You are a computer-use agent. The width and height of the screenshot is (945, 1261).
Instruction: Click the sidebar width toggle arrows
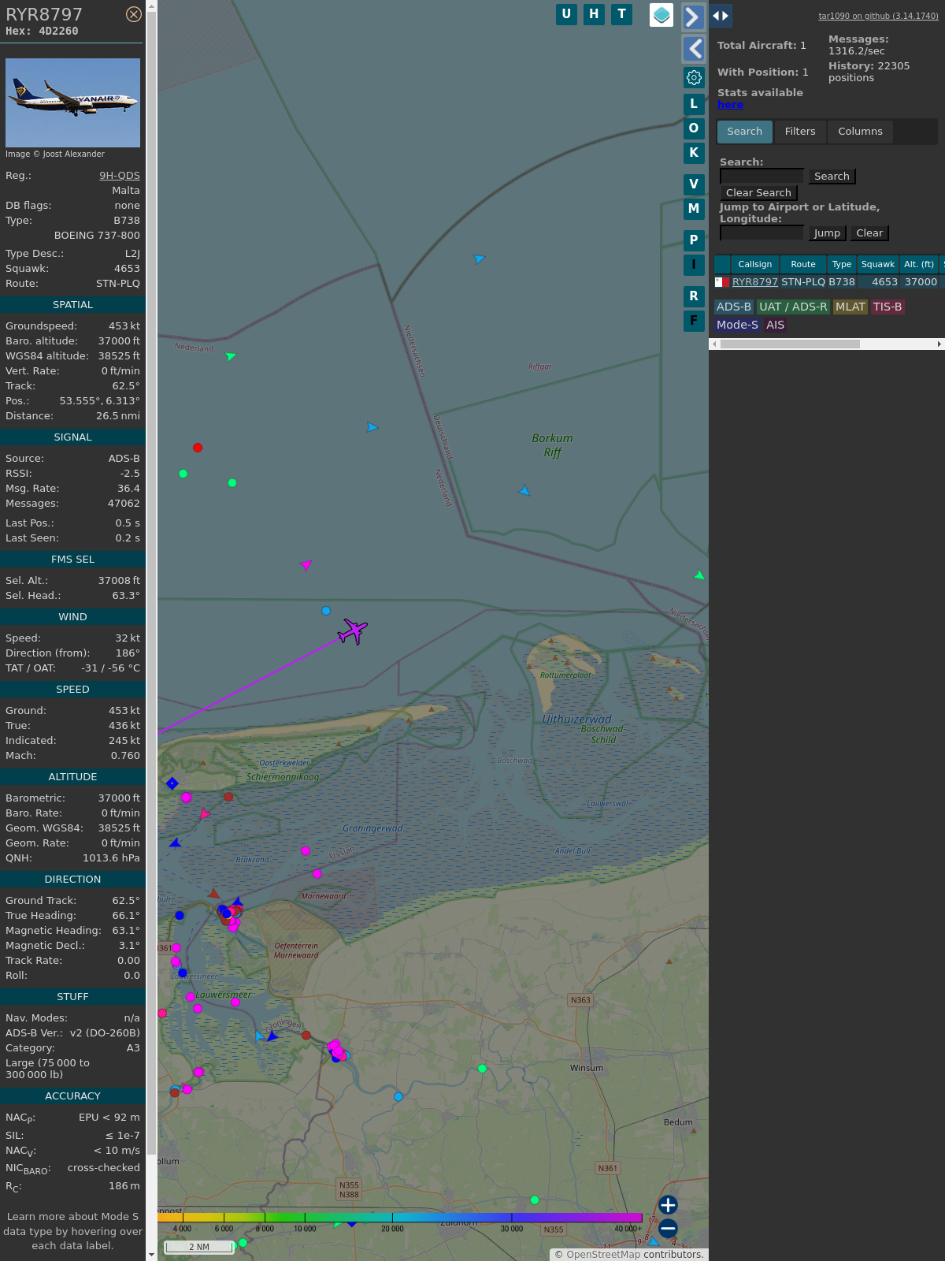[x=720, y=16]
